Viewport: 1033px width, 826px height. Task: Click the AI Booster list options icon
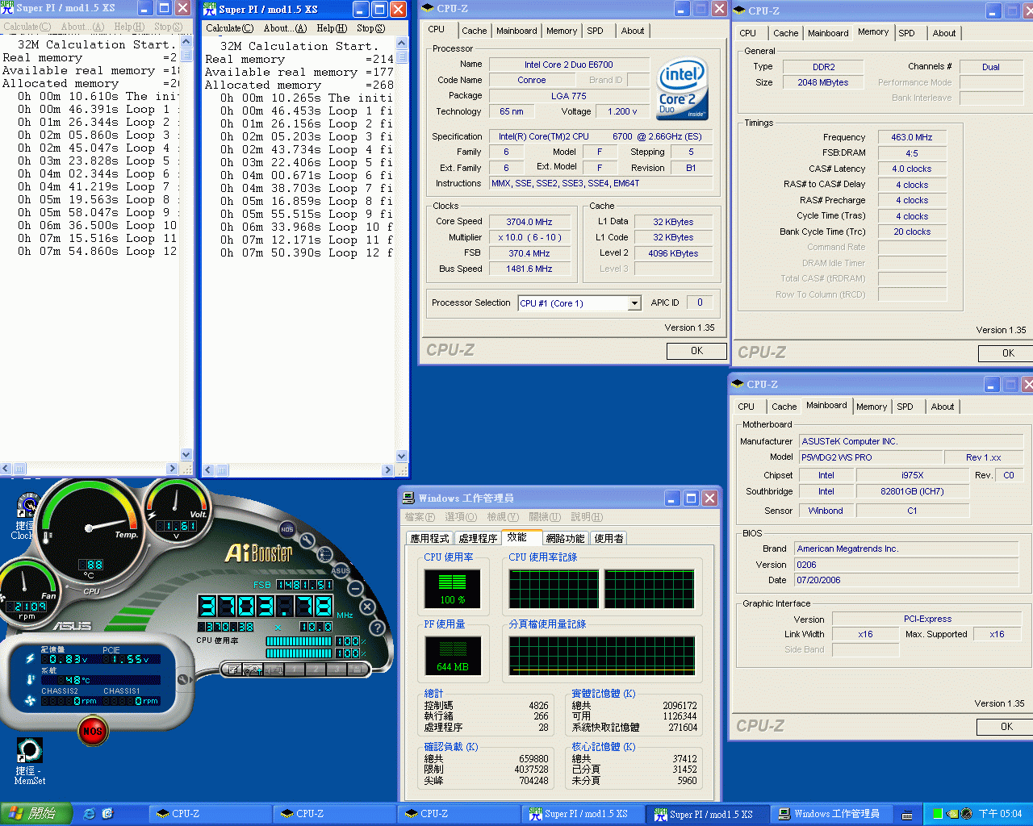325,554
